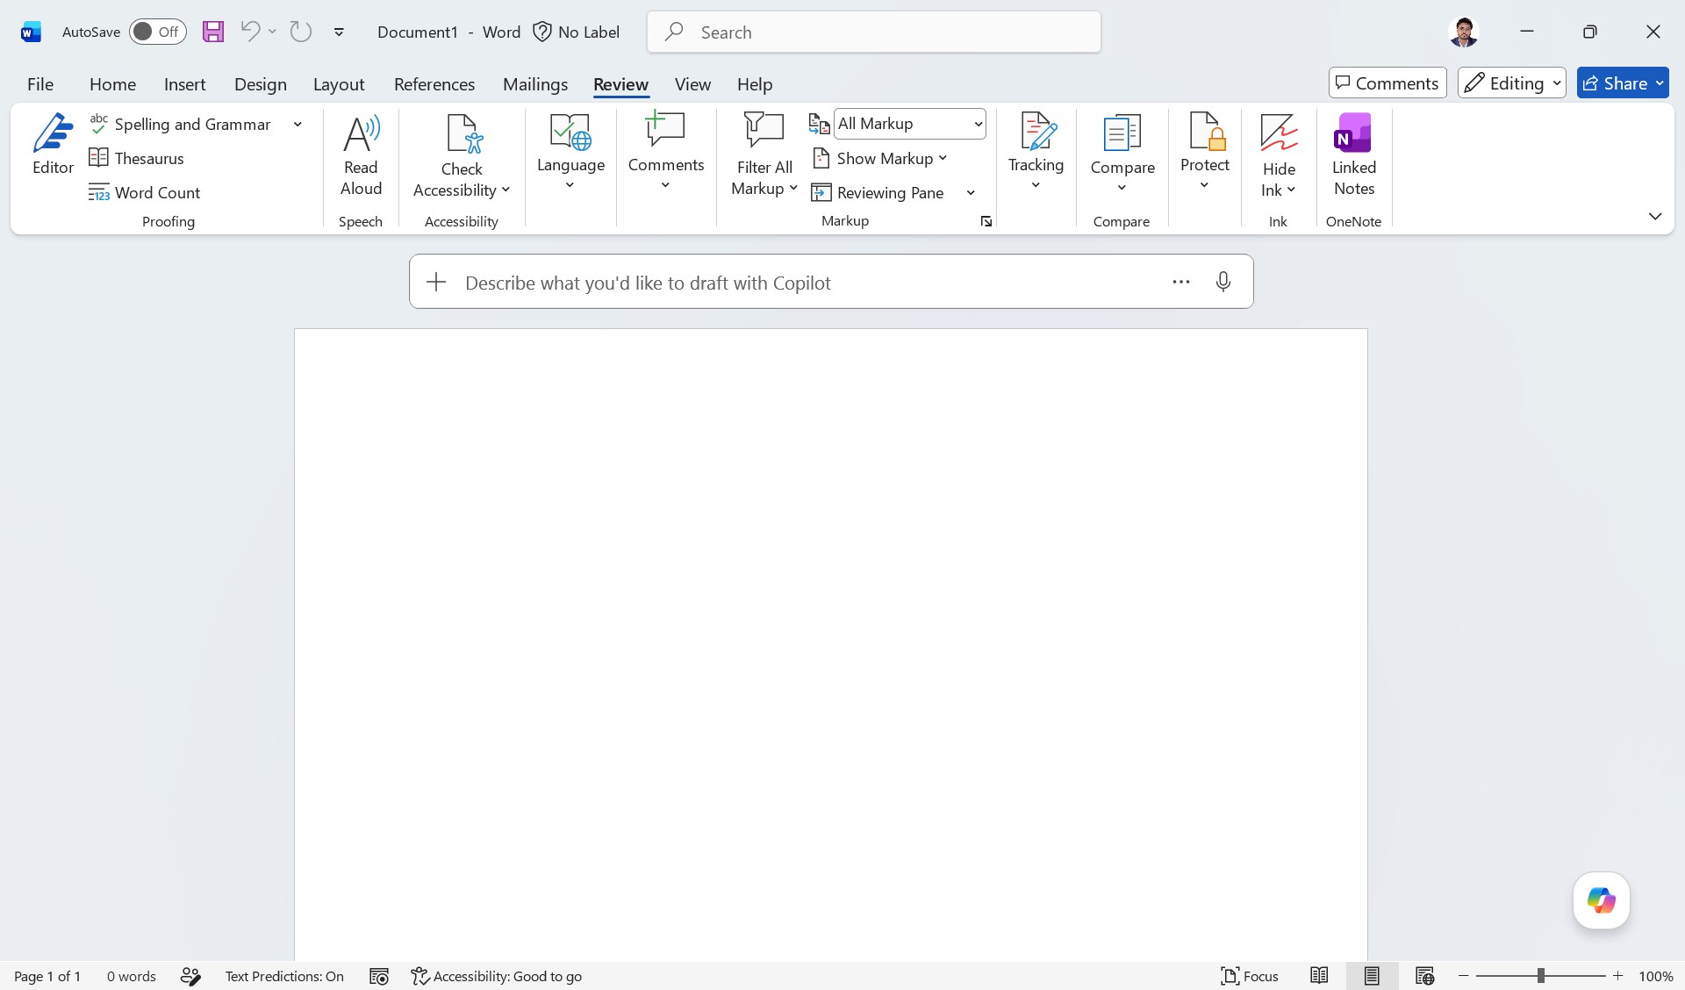Click the 0 words status indicator

point(131,976)
